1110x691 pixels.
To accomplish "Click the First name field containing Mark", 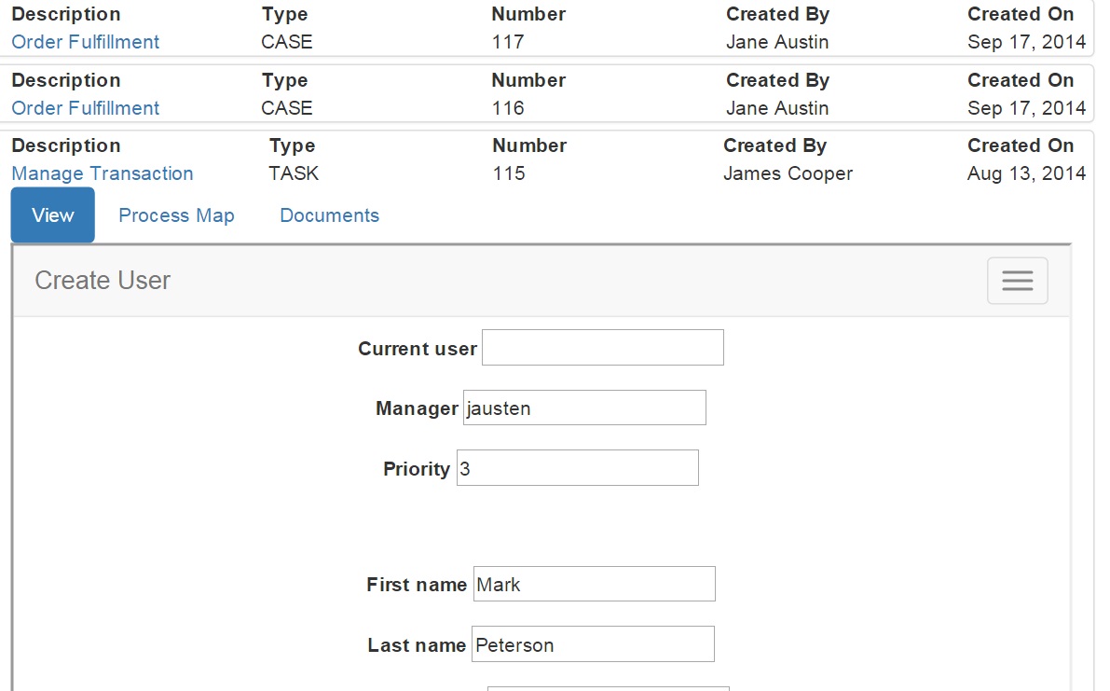I will pos(594,585).
